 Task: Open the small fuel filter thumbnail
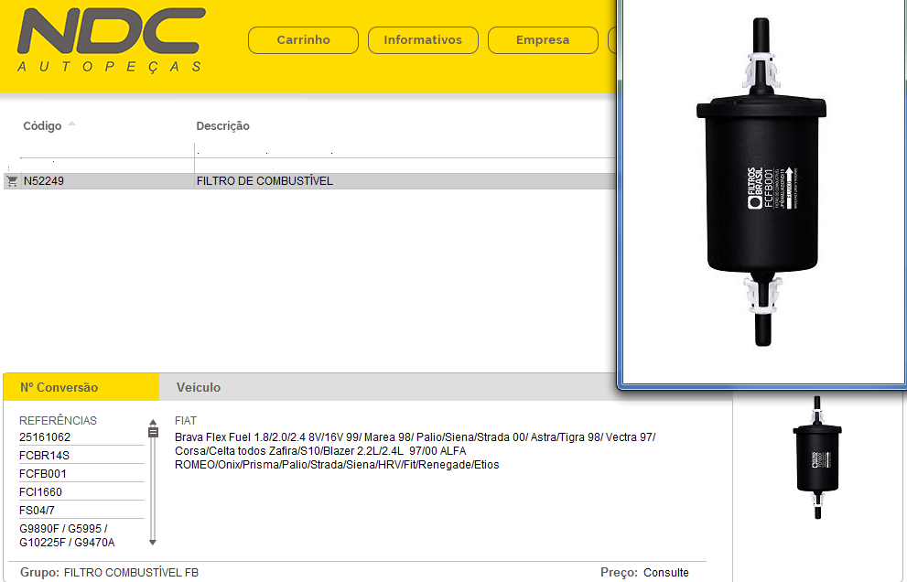tap(817, 457)
